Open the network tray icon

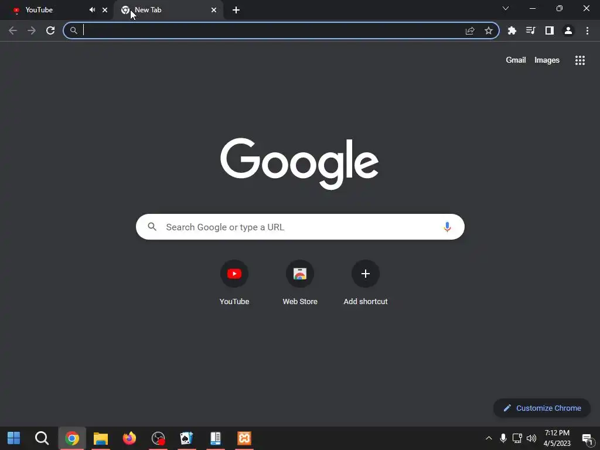pos(517,438)
